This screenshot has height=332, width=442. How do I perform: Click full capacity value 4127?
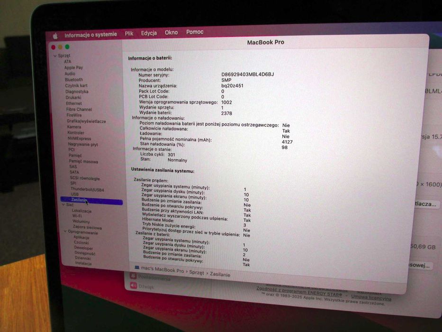[287, 142]
